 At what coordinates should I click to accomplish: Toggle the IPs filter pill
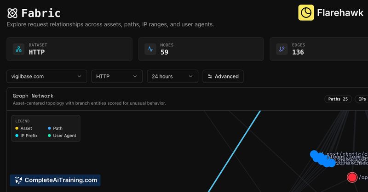[x=362, y=99]
